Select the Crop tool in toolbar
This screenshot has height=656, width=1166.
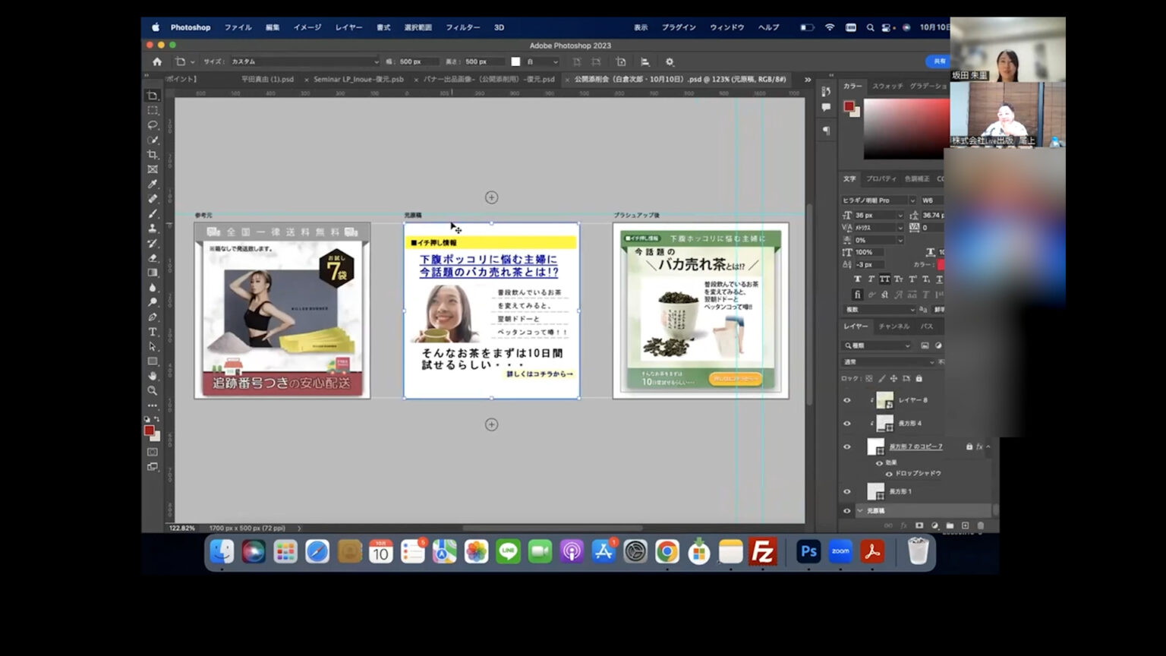(x=153, y=155)
